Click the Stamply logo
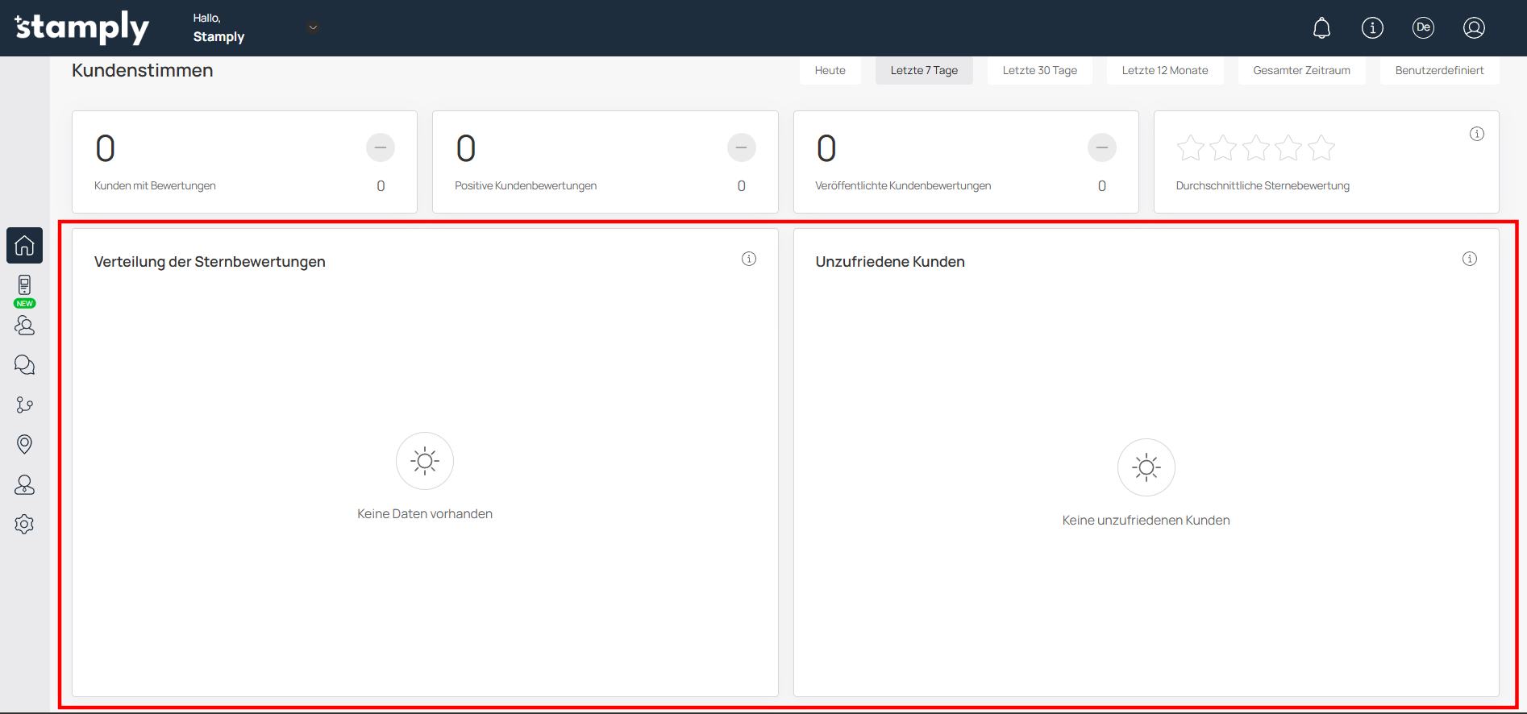Image resolution: width=1527 pixels, height=714 pixels. coord(82,27)
